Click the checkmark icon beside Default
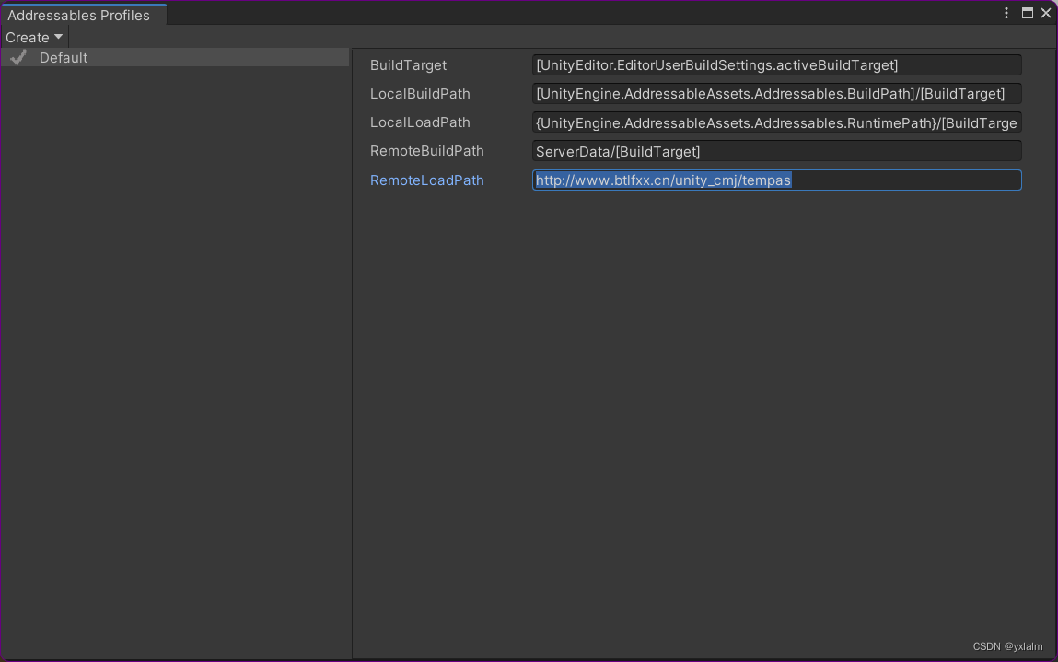1058x662 pixels. (x=18, y=57)
